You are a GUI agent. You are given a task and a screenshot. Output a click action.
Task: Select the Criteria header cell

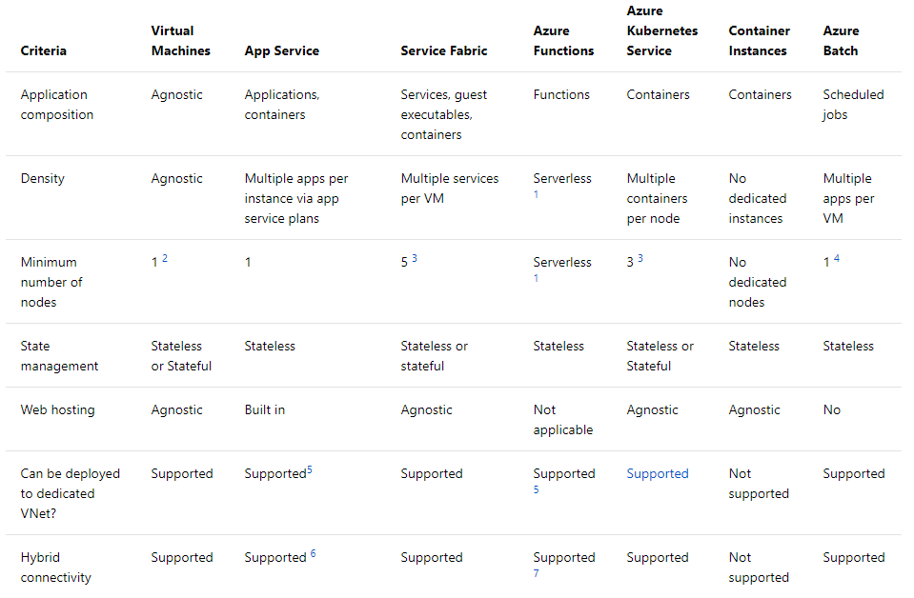[44, 50]
